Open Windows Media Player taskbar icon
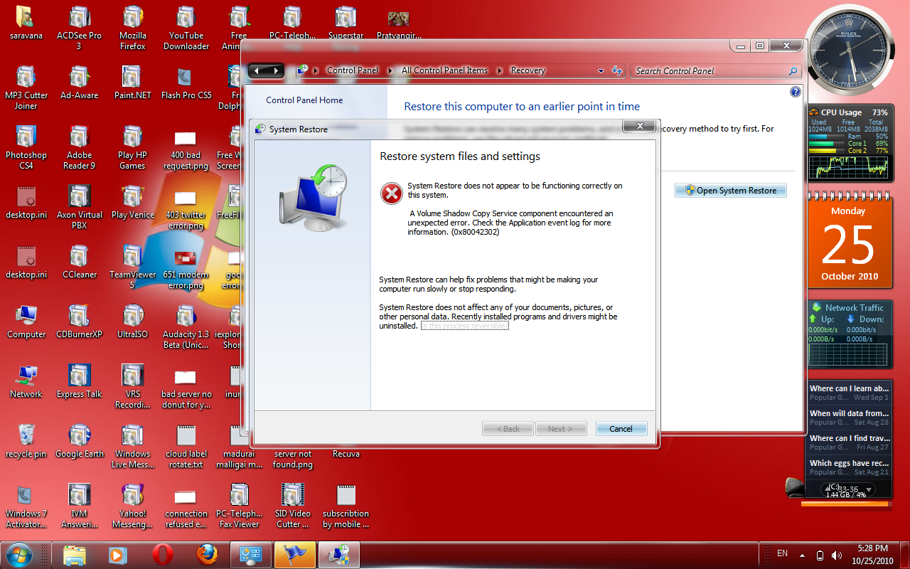 pos(118,555)
